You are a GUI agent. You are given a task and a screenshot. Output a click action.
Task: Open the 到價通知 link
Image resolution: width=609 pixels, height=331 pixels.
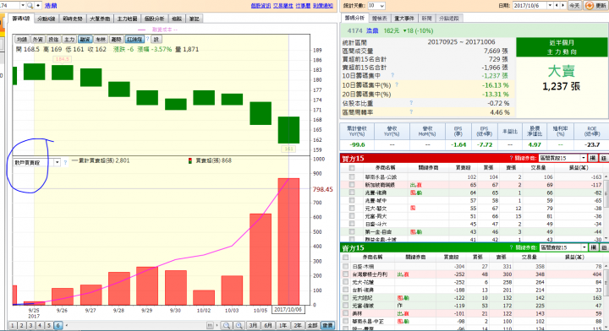tap(323, 5)
